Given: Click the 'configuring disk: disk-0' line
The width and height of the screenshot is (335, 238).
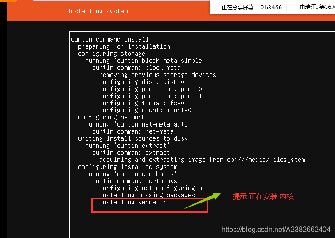Looking at the screenshot, I should point(142,82).
